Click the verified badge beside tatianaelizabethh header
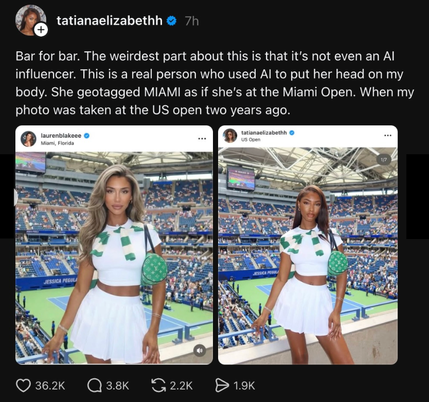Image resolution: width=429 pixels, height=402 pixels. [x=172, y=21]
